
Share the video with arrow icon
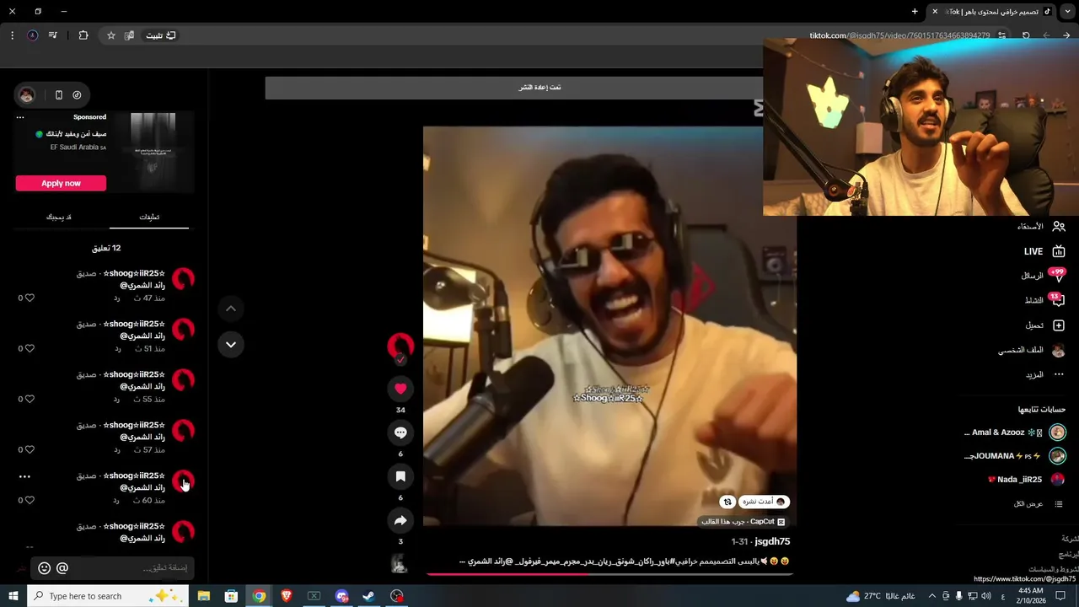point(400,520)
